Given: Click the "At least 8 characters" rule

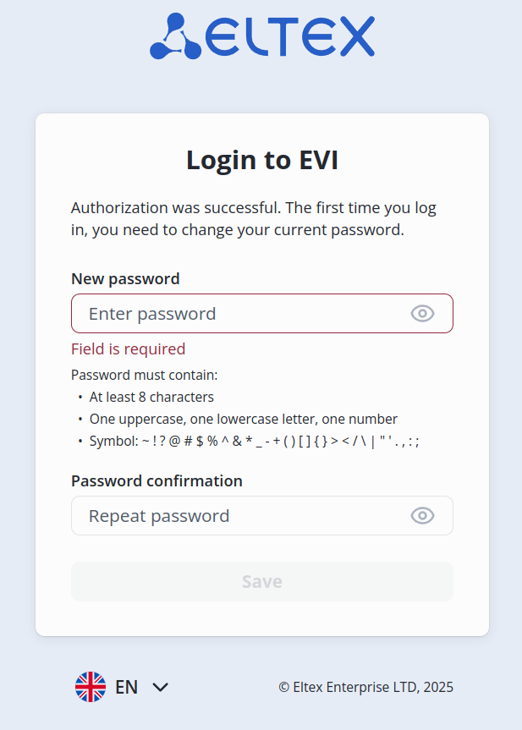Looking at the screenshot, I should [151, 397].
